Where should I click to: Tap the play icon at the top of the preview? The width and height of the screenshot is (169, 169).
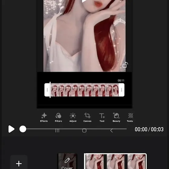point(84,1)
